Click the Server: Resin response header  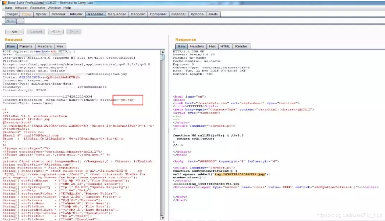[x=194, y=55]
